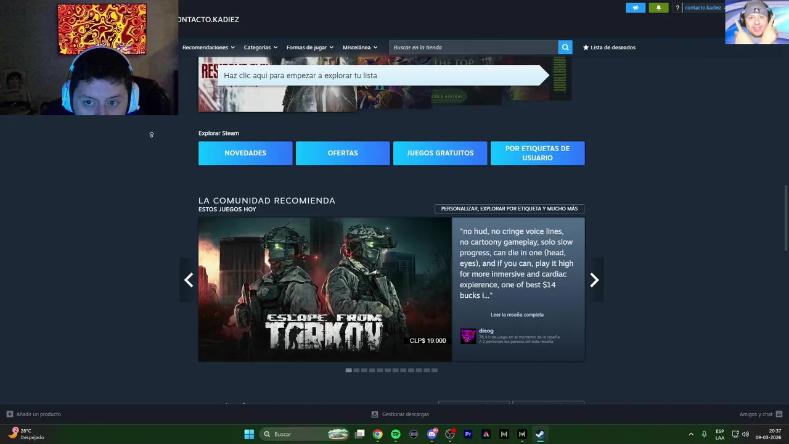Screen dimensions: 789x444
Task: Open the OFERTAS button
Action: [x=343, y=153]
